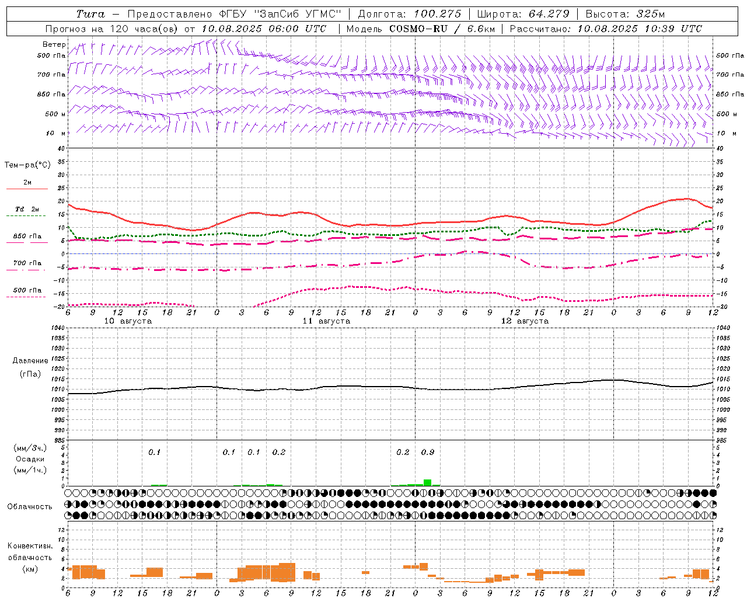Click the (гПа) unit under Давление
Viewport: 747px width, 598px height.
point(30,374)
